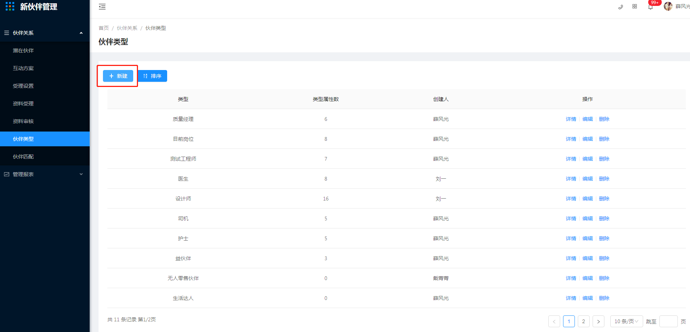Click the 类型 column header

[183, 99]
